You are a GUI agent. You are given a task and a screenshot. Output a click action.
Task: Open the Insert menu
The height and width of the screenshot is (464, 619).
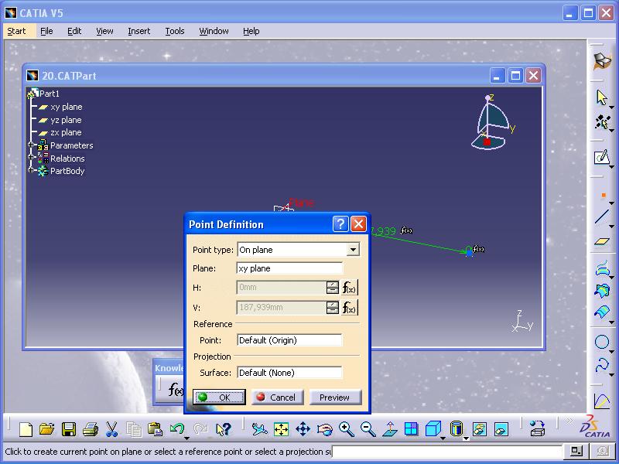(x=139, y=31)
